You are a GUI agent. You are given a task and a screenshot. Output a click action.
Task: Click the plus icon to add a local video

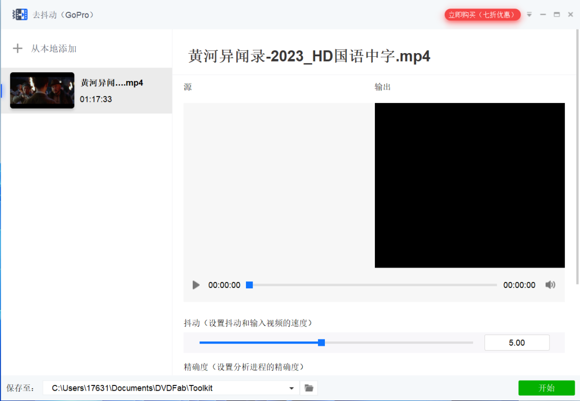click(18, 48)
